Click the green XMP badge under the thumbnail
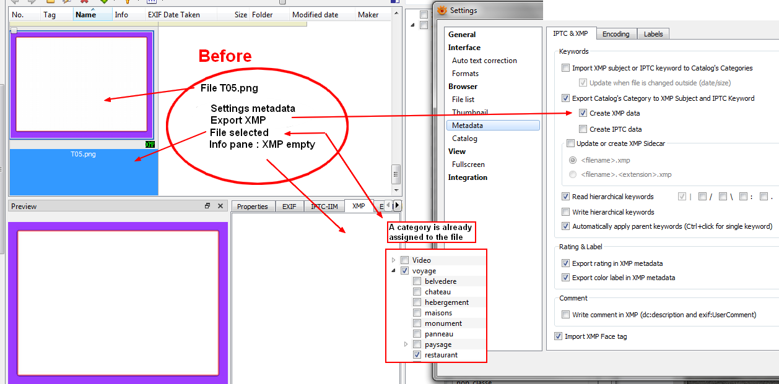This screenshot has width=779, height=384. [x=149, y=144]
